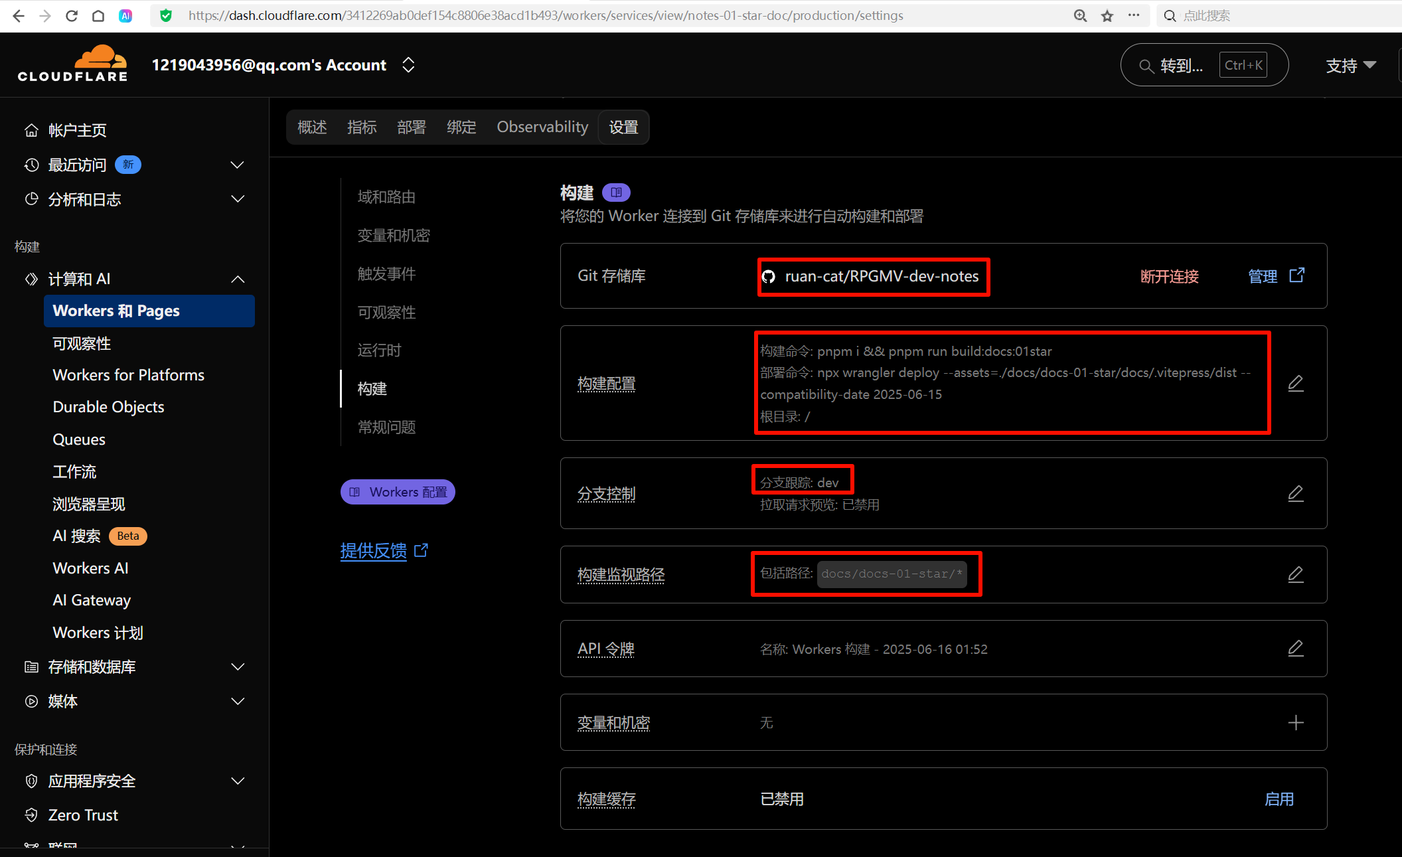Screen dimensions: 1402x857
Task: Click the edit pencil for API 令牌
Action: click(1295, 649)
